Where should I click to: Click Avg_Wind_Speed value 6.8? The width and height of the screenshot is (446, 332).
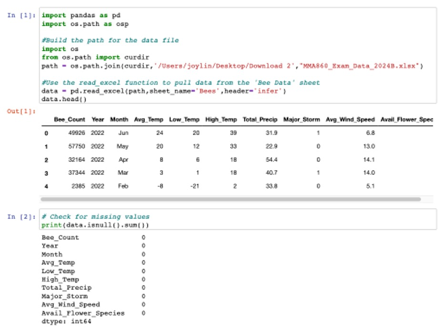pyautogui.click(x=370, y=133)
